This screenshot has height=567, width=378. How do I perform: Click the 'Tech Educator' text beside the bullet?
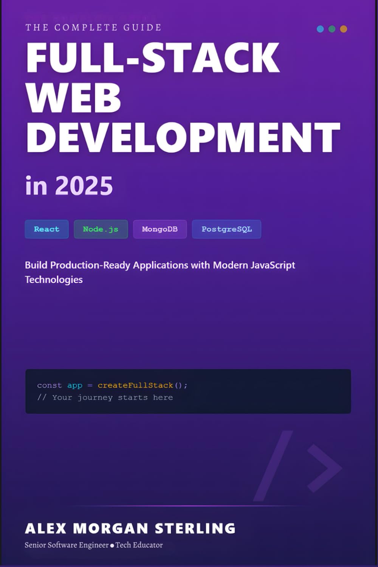[140, 545]
